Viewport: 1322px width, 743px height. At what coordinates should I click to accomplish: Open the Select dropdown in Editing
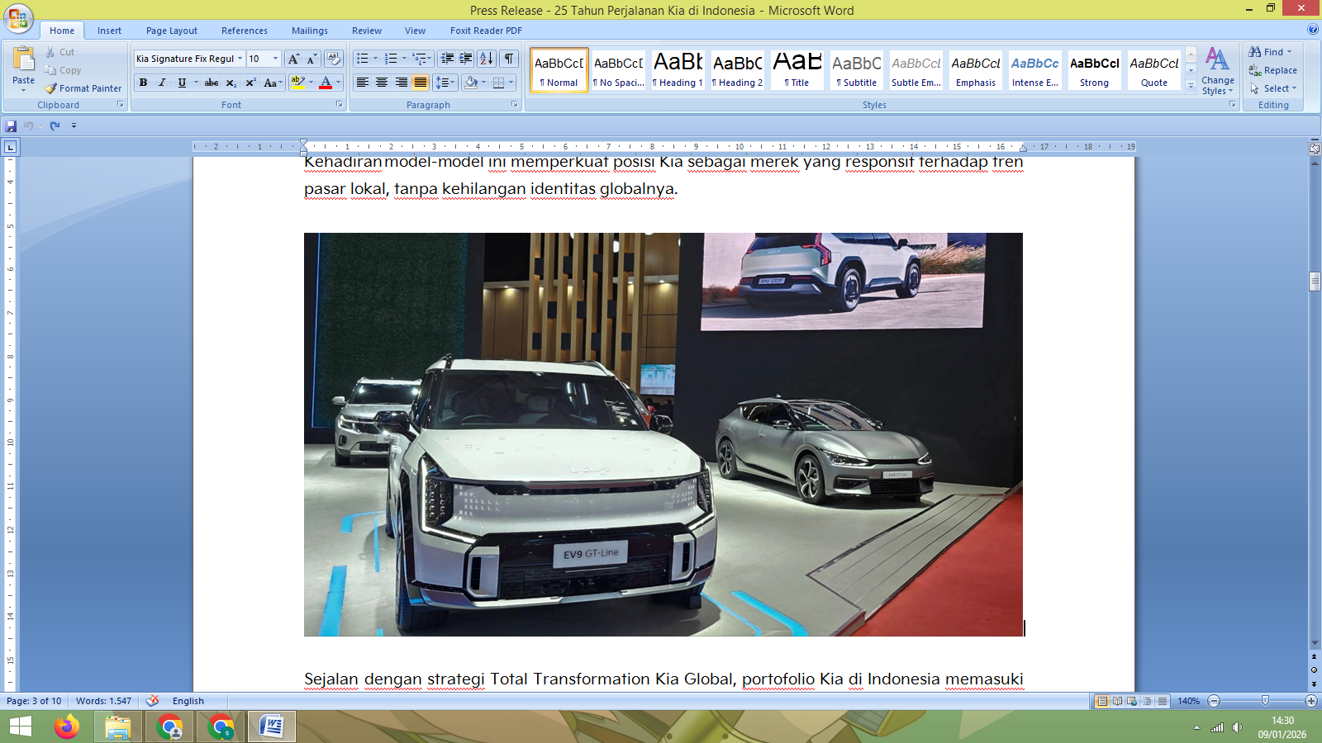click(x=1273, y=88)
